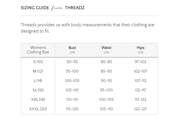Image resolution: width=172 pixels, height=126 pixels.
Task: Select the Bust cm column header
Action: point(72,50)
